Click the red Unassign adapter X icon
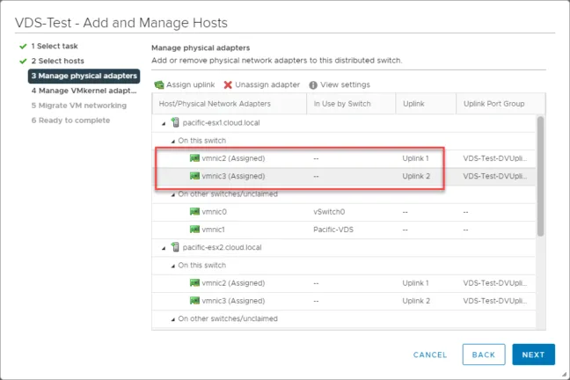 coord(228,84)
